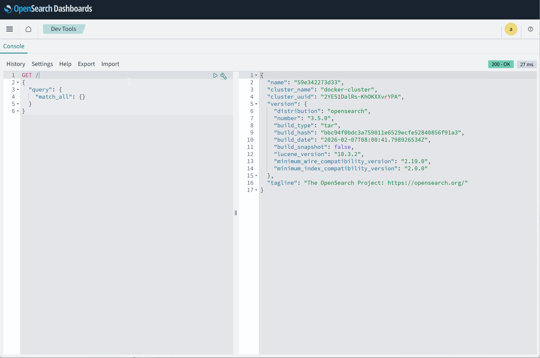Select the Console tab
Viewport: 540px width, 358px height.
click(14, 46)
